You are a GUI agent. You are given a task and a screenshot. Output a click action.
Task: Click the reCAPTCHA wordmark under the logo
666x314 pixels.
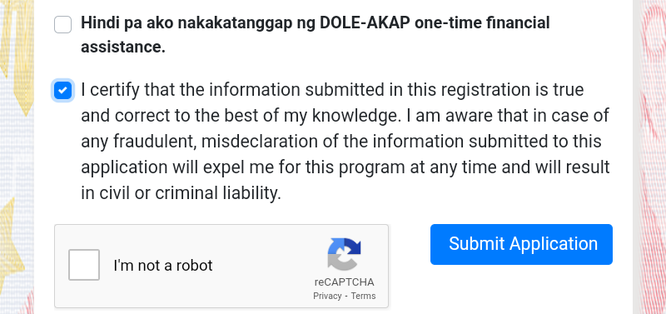[345, 282]
